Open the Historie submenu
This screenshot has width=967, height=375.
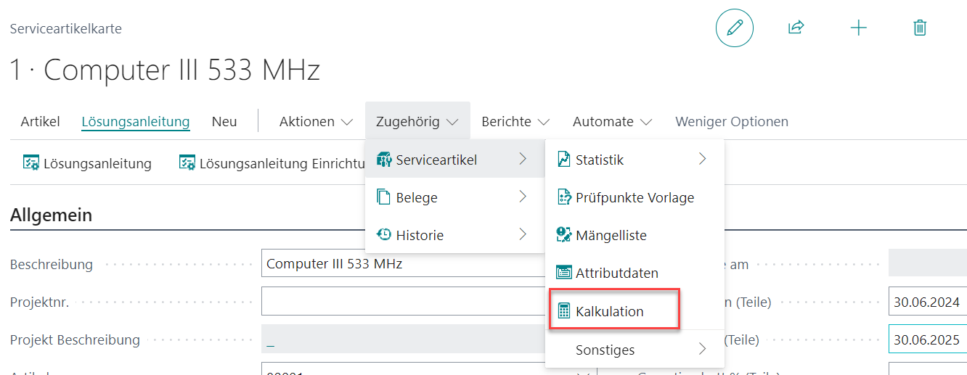[454, 235]
